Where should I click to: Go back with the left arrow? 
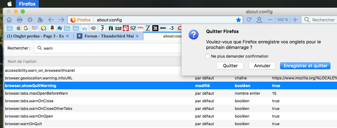pyautogui.click(x=51, y=20)
